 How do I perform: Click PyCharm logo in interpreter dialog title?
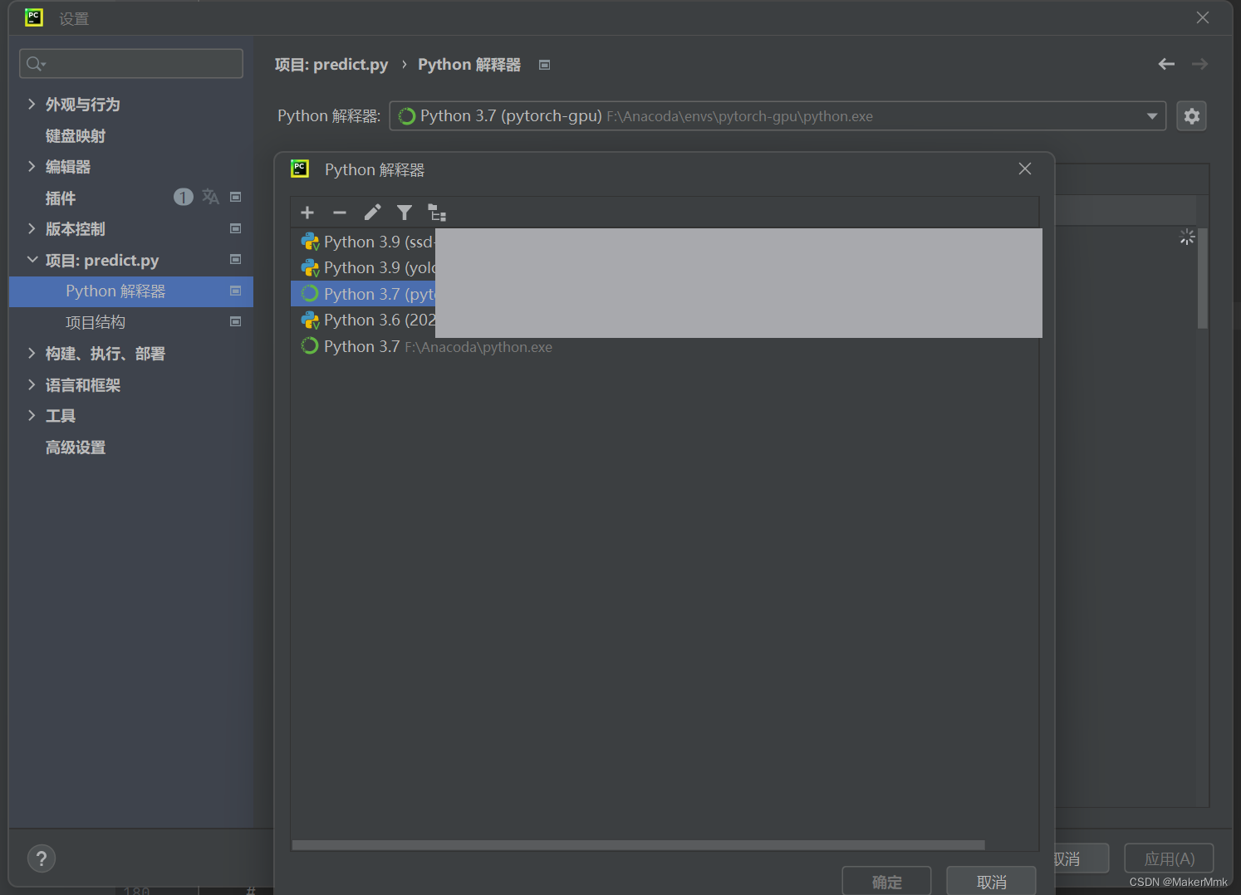(300, 169)
